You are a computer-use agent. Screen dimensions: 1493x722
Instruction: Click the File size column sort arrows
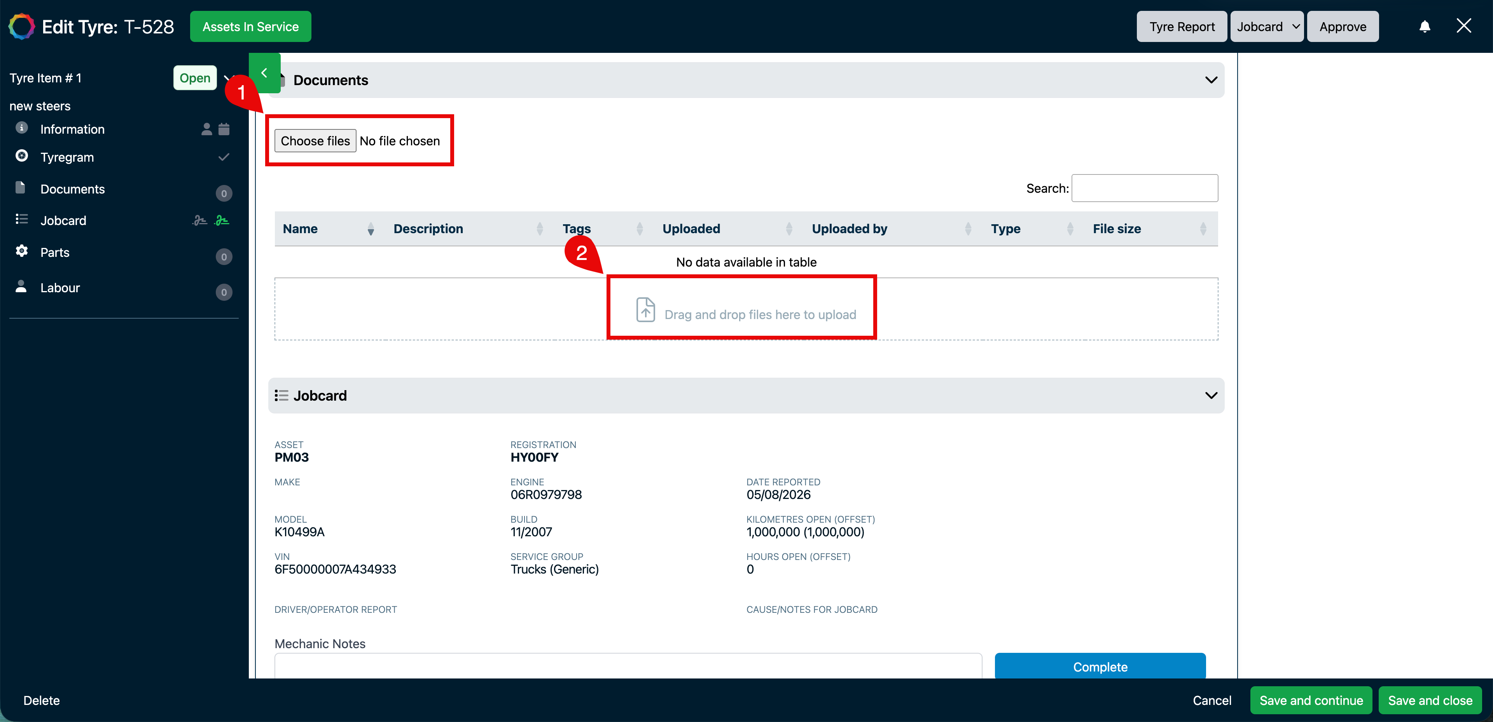click(1203, 230)
